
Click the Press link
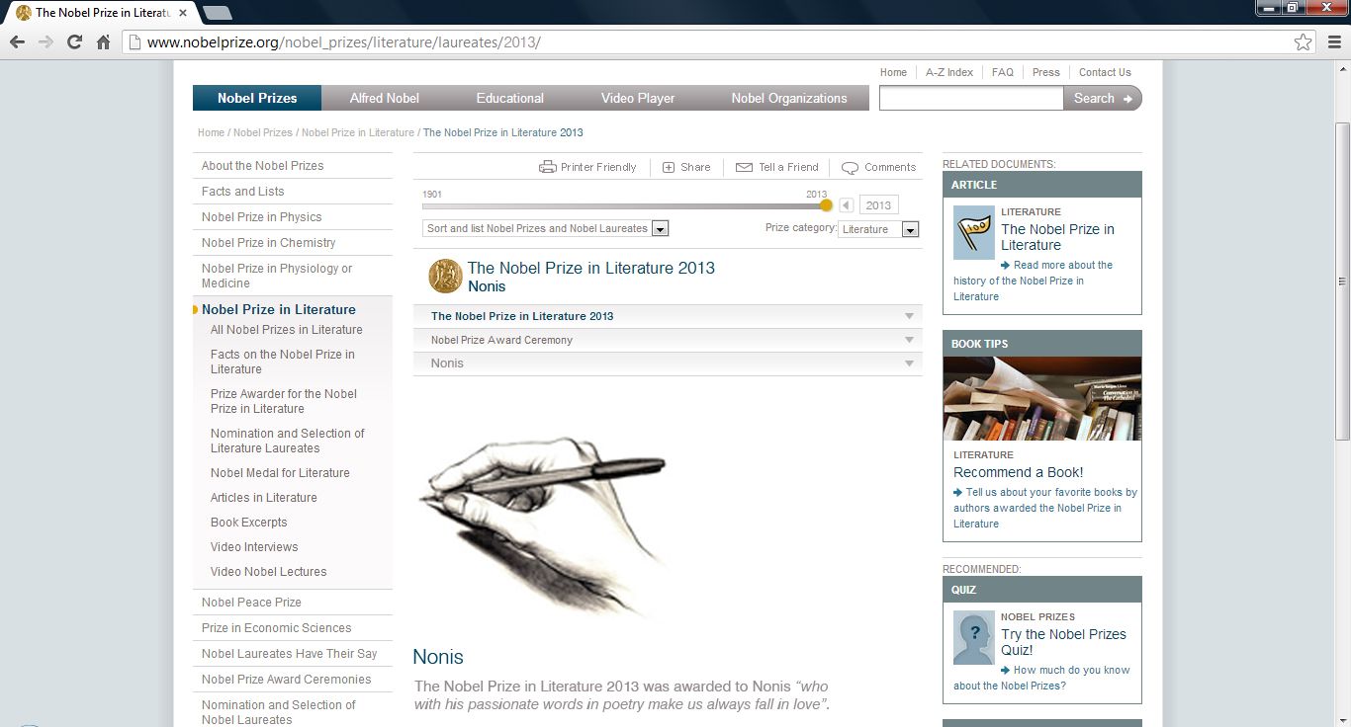[1045, 72]
